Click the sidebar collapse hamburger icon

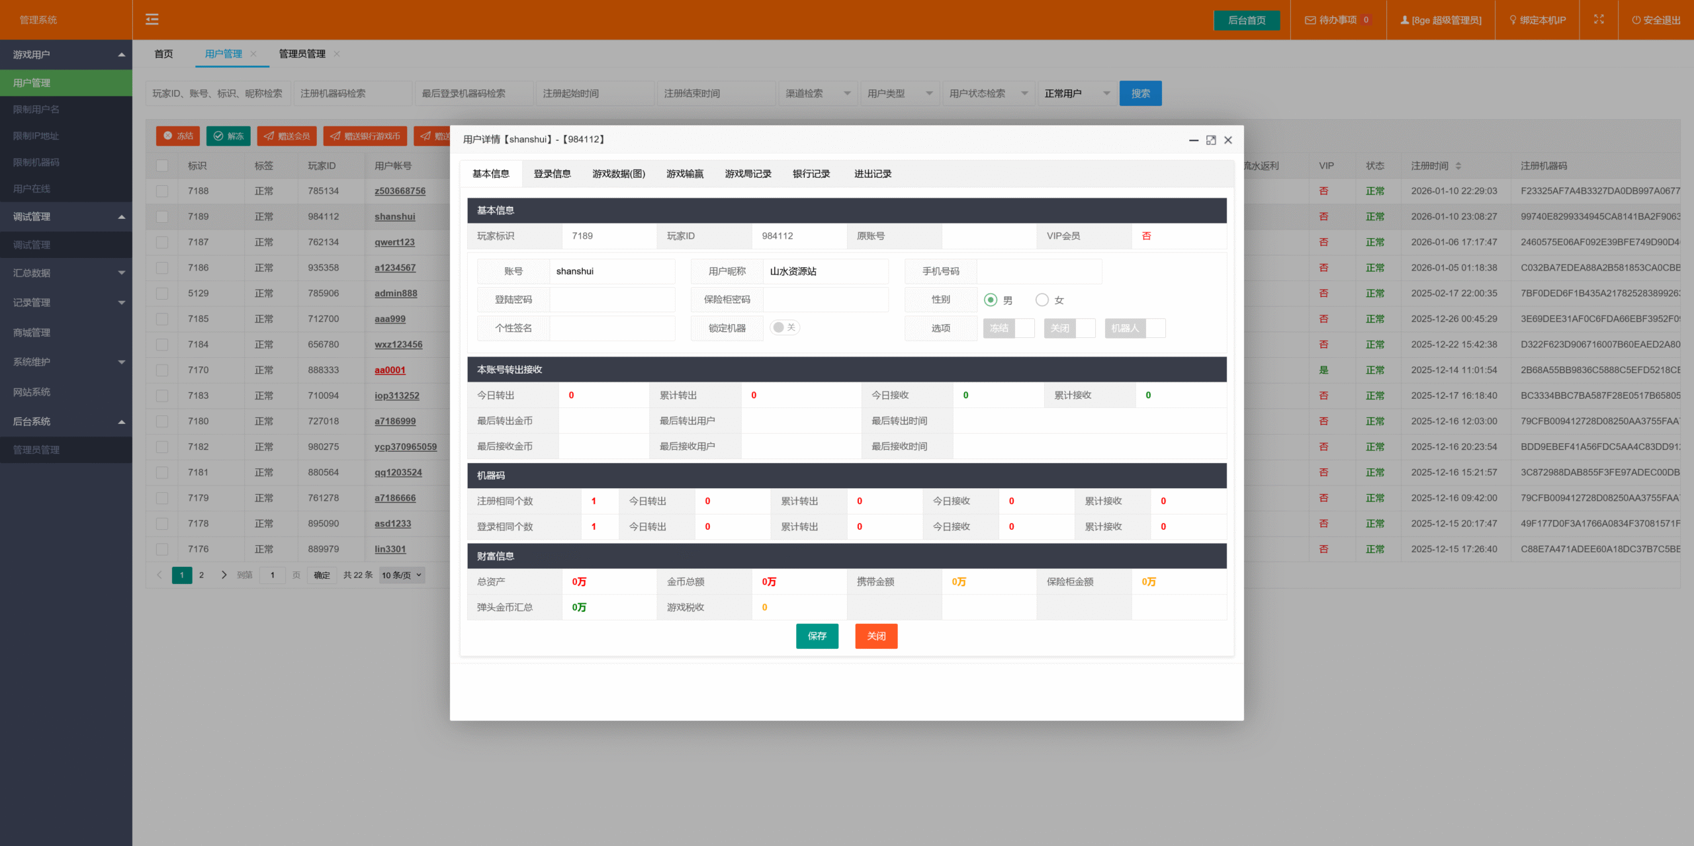click(152, 20)
